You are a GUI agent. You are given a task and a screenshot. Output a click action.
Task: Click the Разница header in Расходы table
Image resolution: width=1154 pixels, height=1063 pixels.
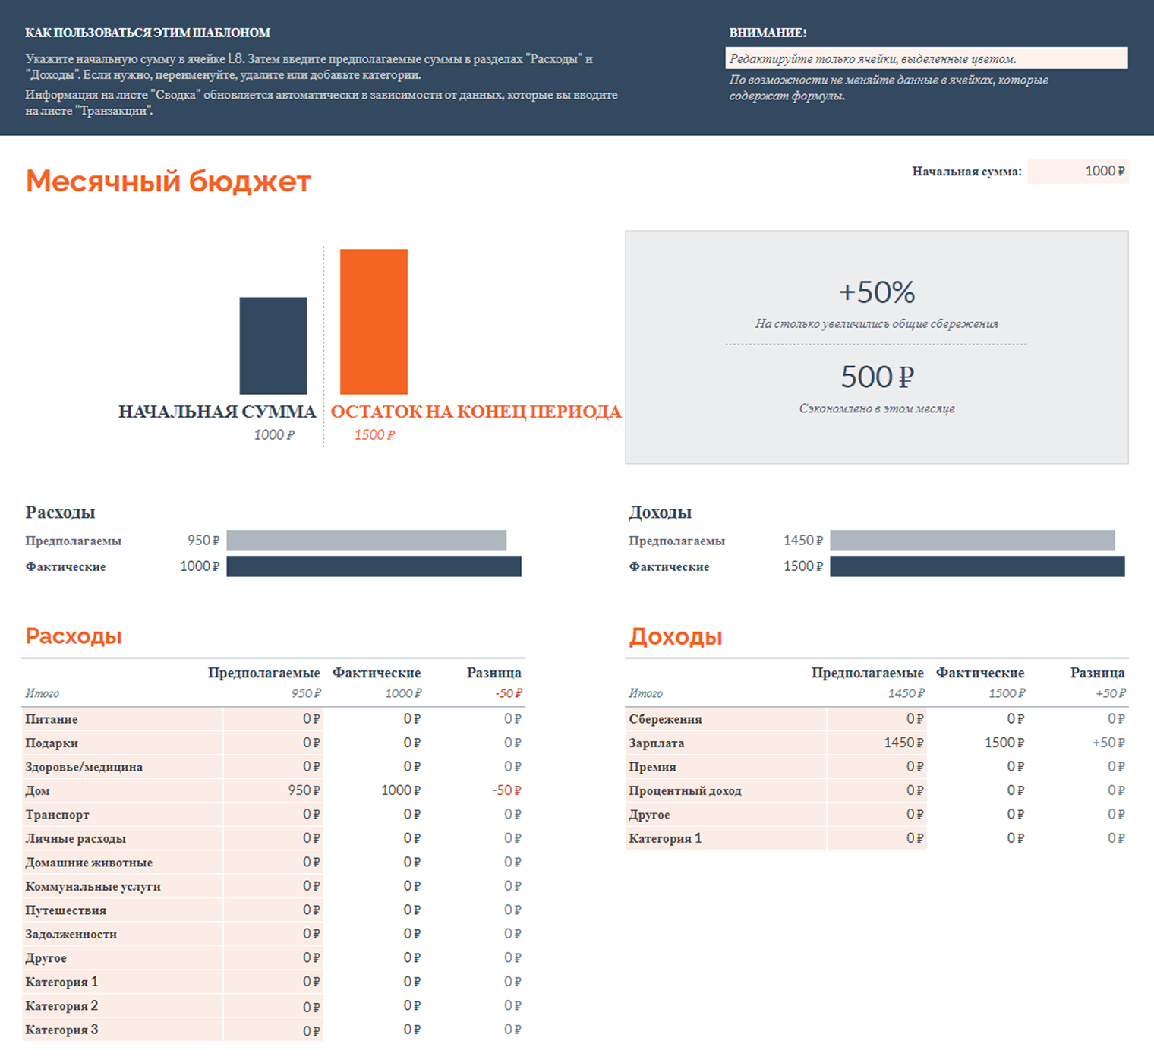(493, 673)
